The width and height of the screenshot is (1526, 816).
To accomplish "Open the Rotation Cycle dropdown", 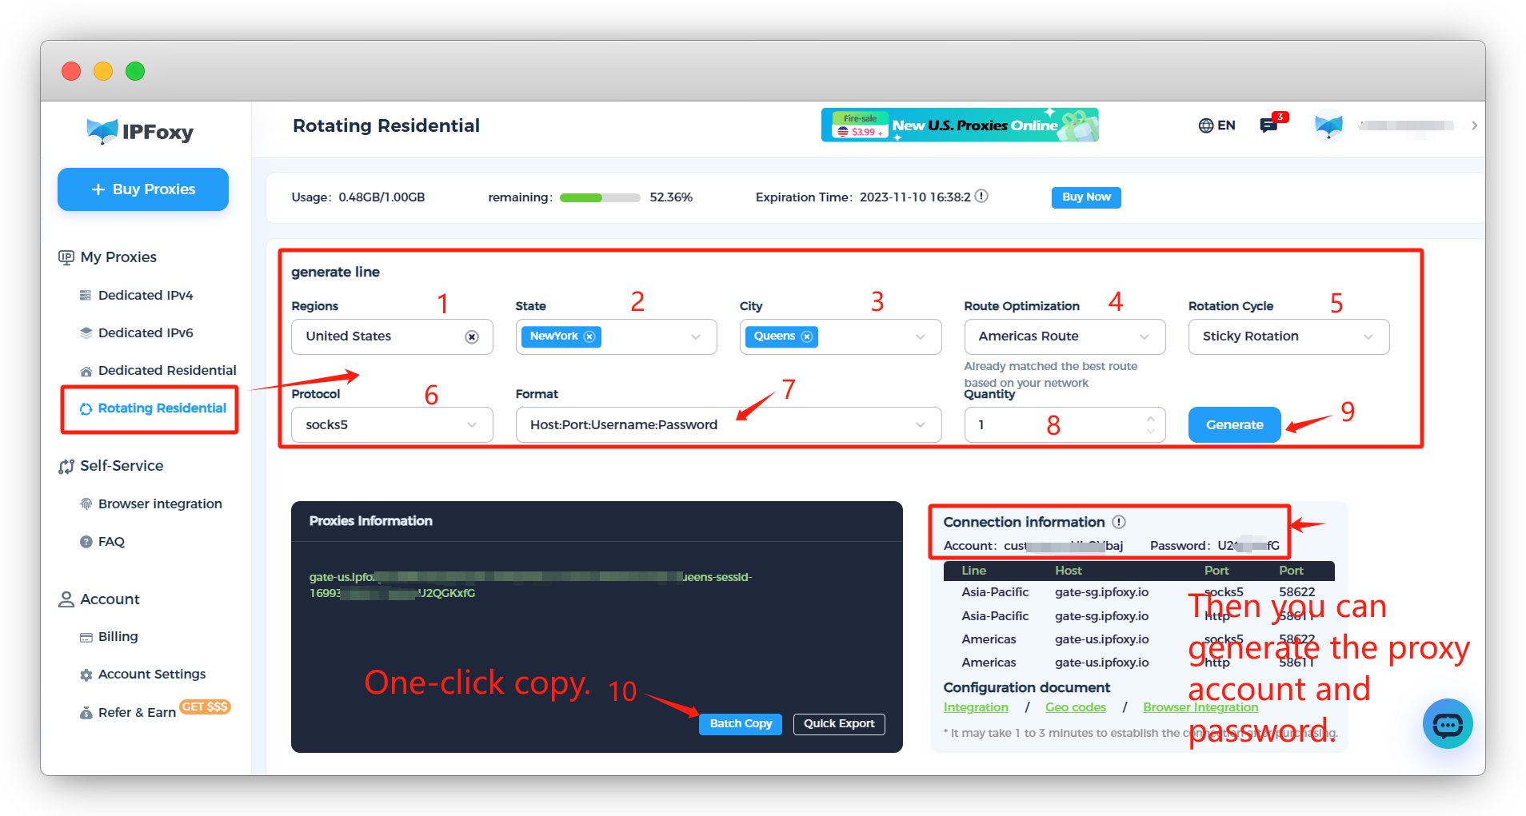I will click(1288, 336).
